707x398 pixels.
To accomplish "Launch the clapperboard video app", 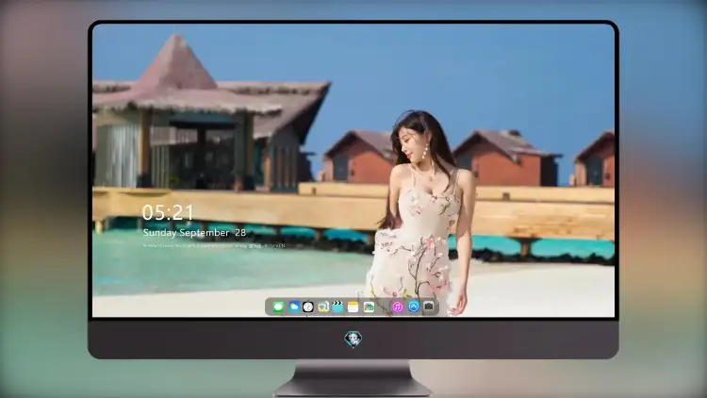I will point(337,307).
